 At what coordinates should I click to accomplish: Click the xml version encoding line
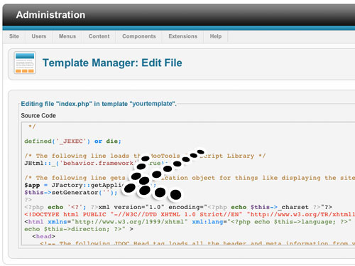[x=178, y=207]
